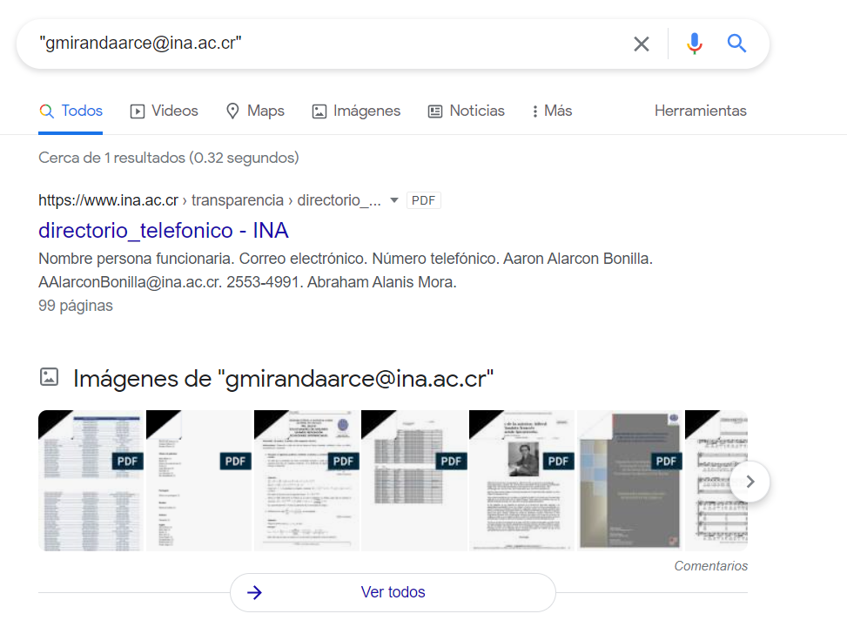Screen dimensions: 847x634
Task: Start voice search with the microphone icon
Action: [695, 44]
